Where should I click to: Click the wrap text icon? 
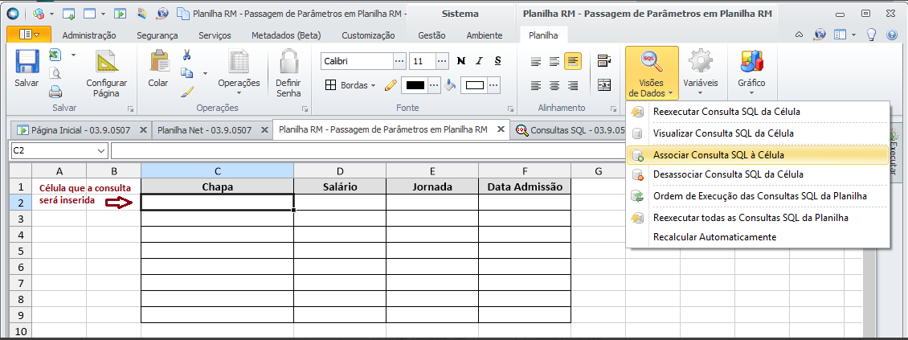[x=604, y=61]
